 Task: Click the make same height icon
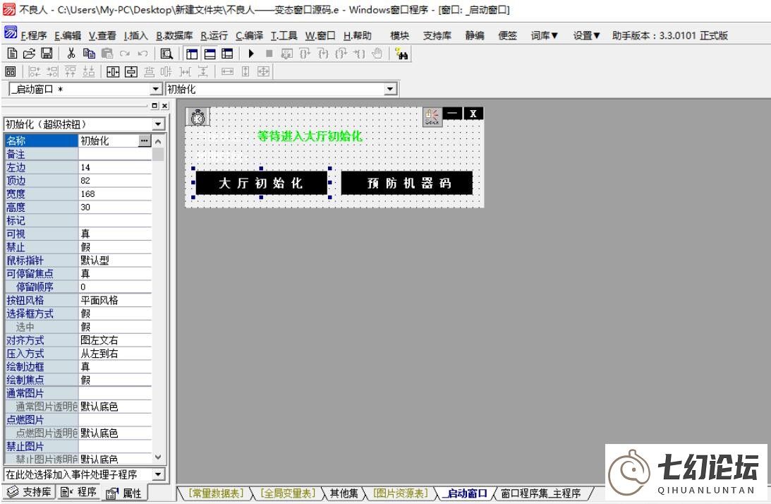pyautogui.click(x=245, y=72)
